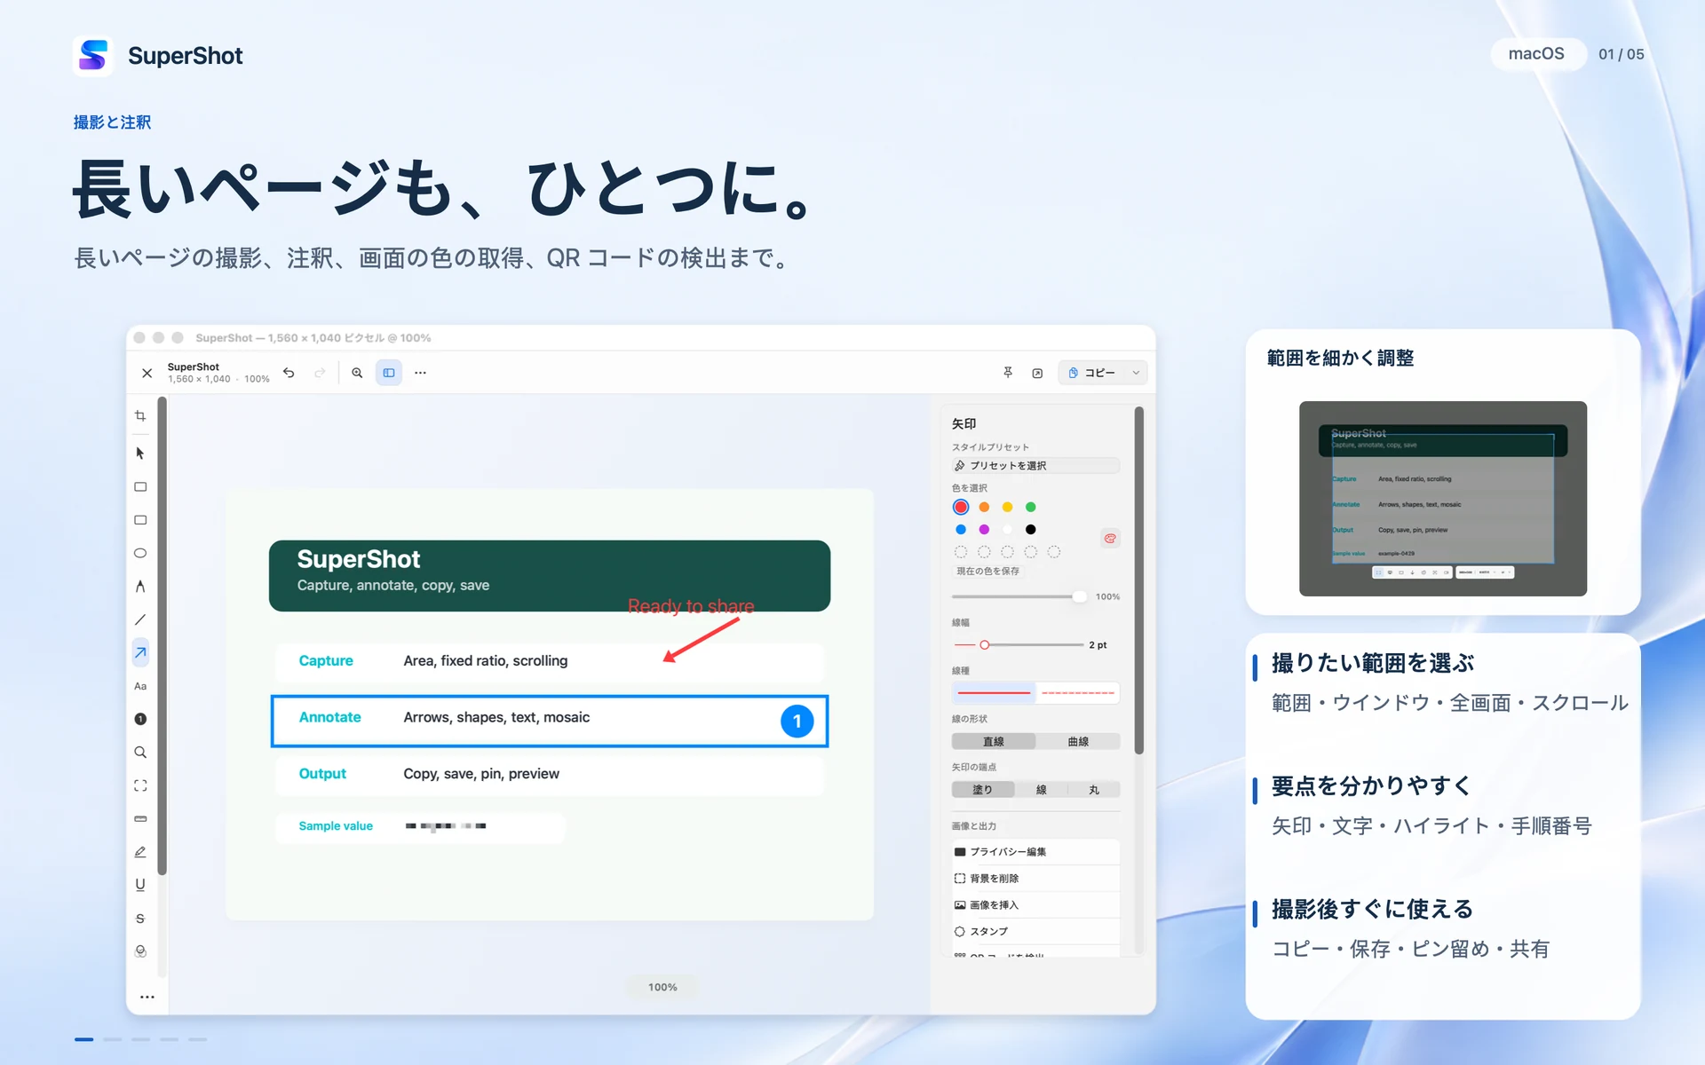Click the 100% zoom pill below canvas
This screenshot has width=1705, height=1065.
tap(662, 987)
